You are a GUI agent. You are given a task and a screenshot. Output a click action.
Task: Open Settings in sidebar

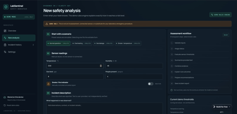click(x=19, y=52)
